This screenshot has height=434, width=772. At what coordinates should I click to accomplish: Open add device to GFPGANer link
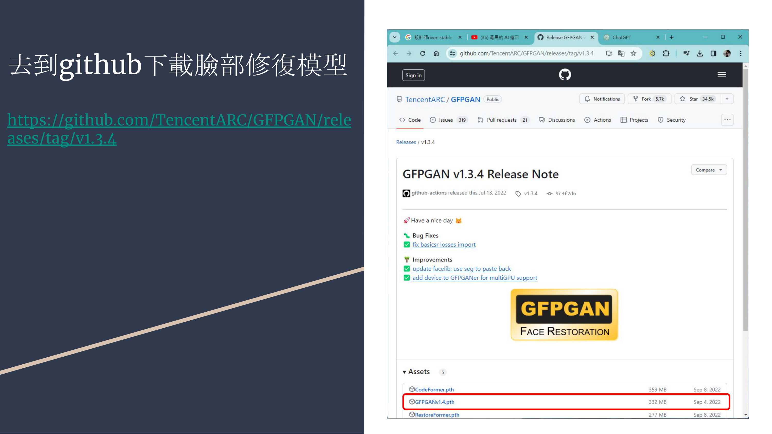(475, 278)
